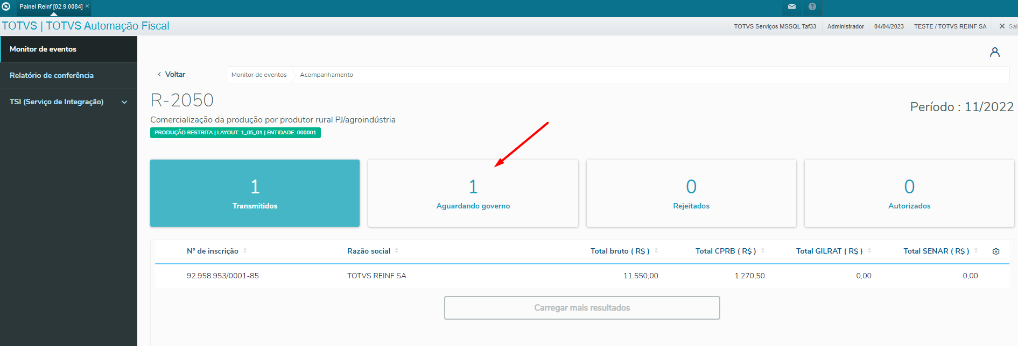Click the Período : 11/2022 label
This screenshot has height=346, width=1018.
click(x=961, y=107)
